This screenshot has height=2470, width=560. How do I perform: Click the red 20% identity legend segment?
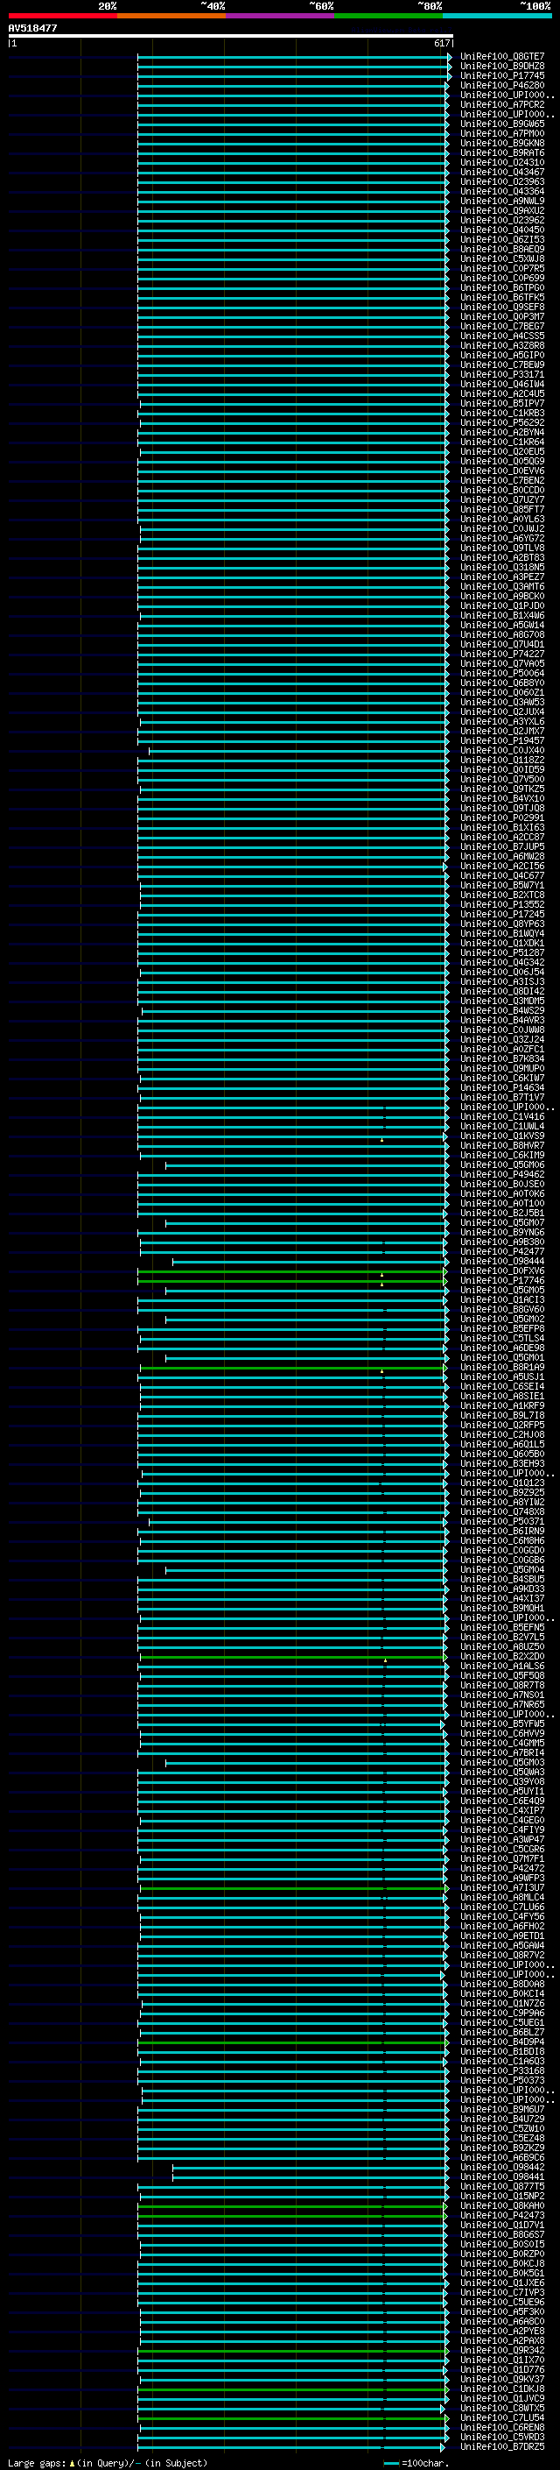click(62, 16)
